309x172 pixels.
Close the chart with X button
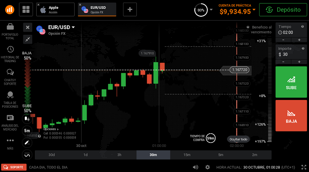(27, 27)
